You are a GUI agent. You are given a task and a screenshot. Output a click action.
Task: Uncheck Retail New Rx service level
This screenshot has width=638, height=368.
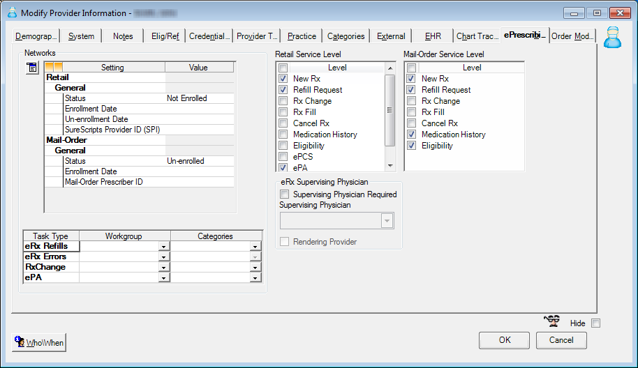click(x=283, y=78)
